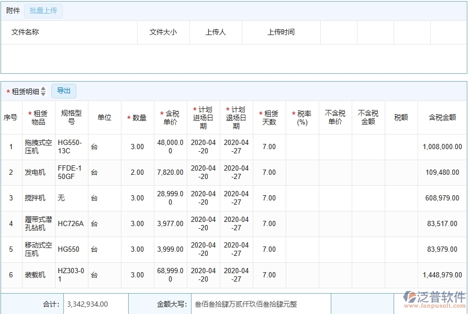The height and width of the screenshot is (314, 471).
Task: Click the 导出 export button
Action: coord(64,91)
